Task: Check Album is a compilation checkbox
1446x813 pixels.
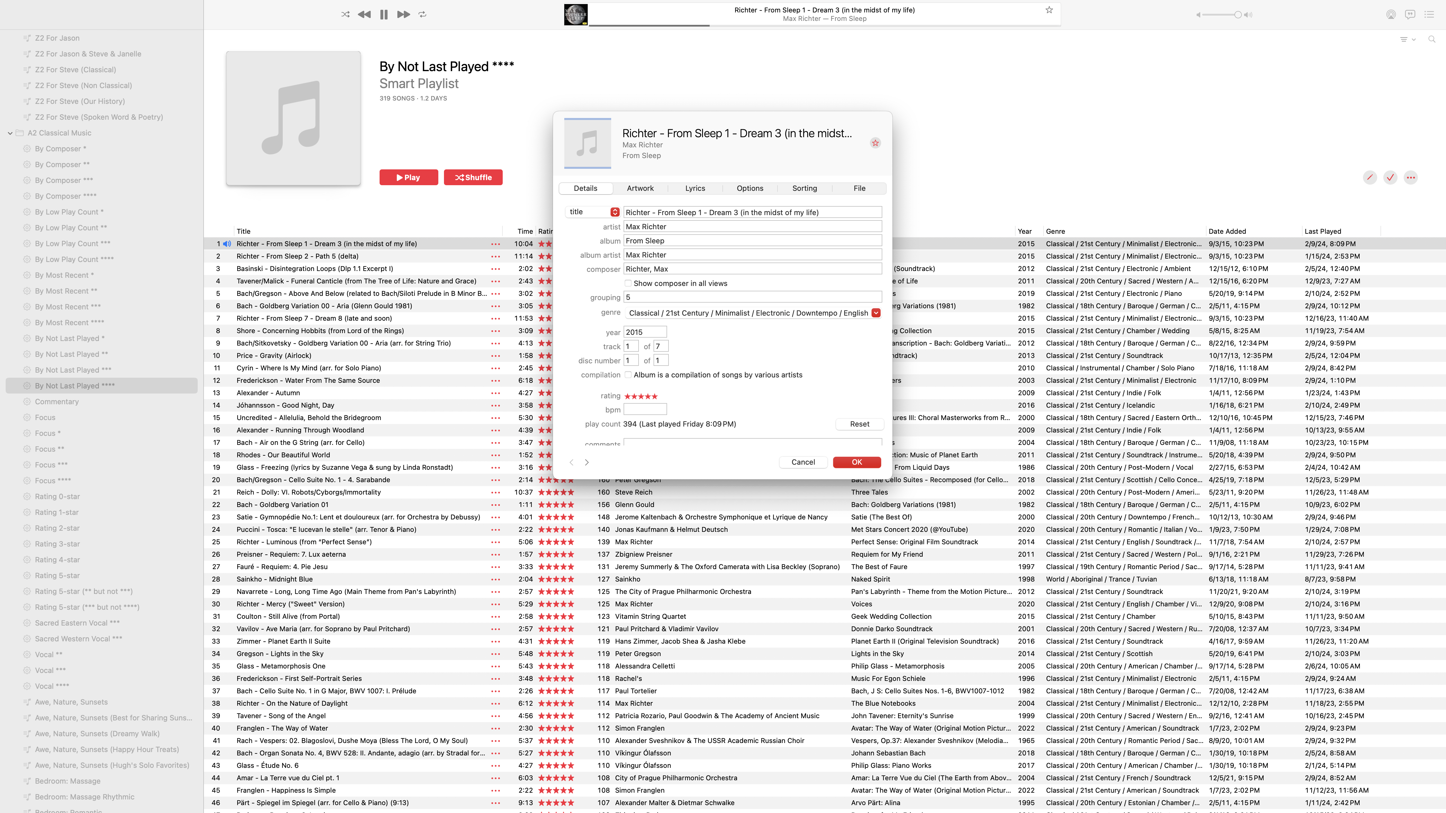Action: [x=628, y=375]
